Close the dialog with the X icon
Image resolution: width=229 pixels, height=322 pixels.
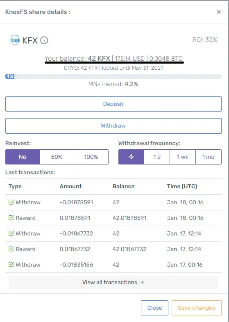coord(219,12)
